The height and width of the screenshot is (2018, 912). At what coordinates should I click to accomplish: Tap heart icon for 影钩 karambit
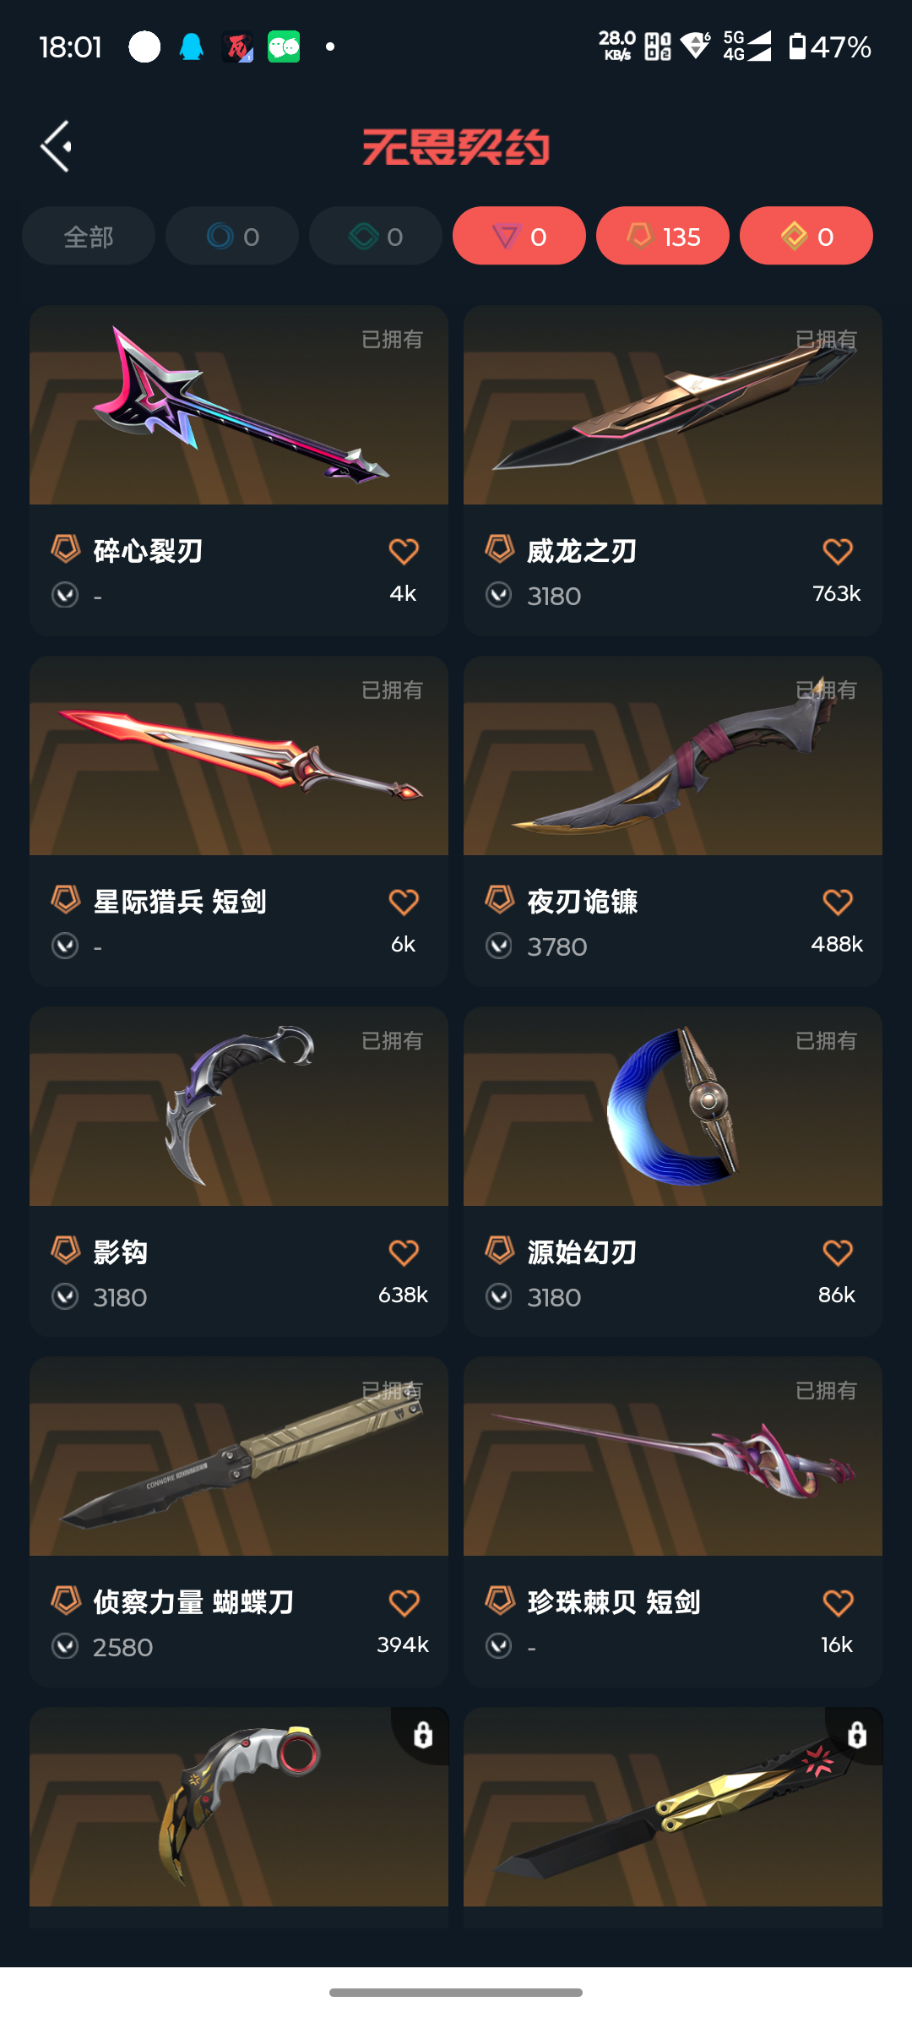point(404,1253)
